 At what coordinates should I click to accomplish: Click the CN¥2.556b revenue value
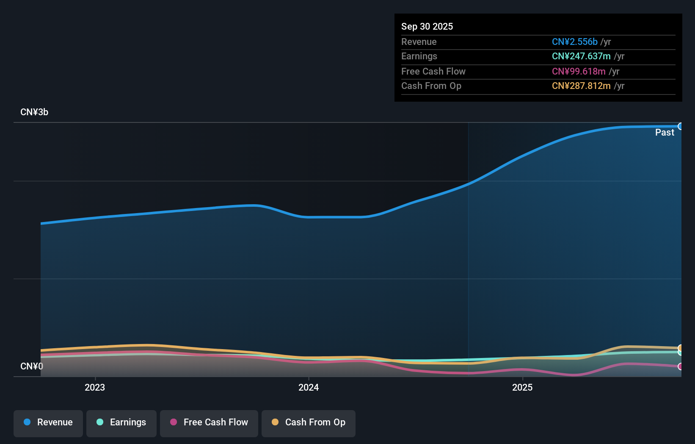pos(575,42)
